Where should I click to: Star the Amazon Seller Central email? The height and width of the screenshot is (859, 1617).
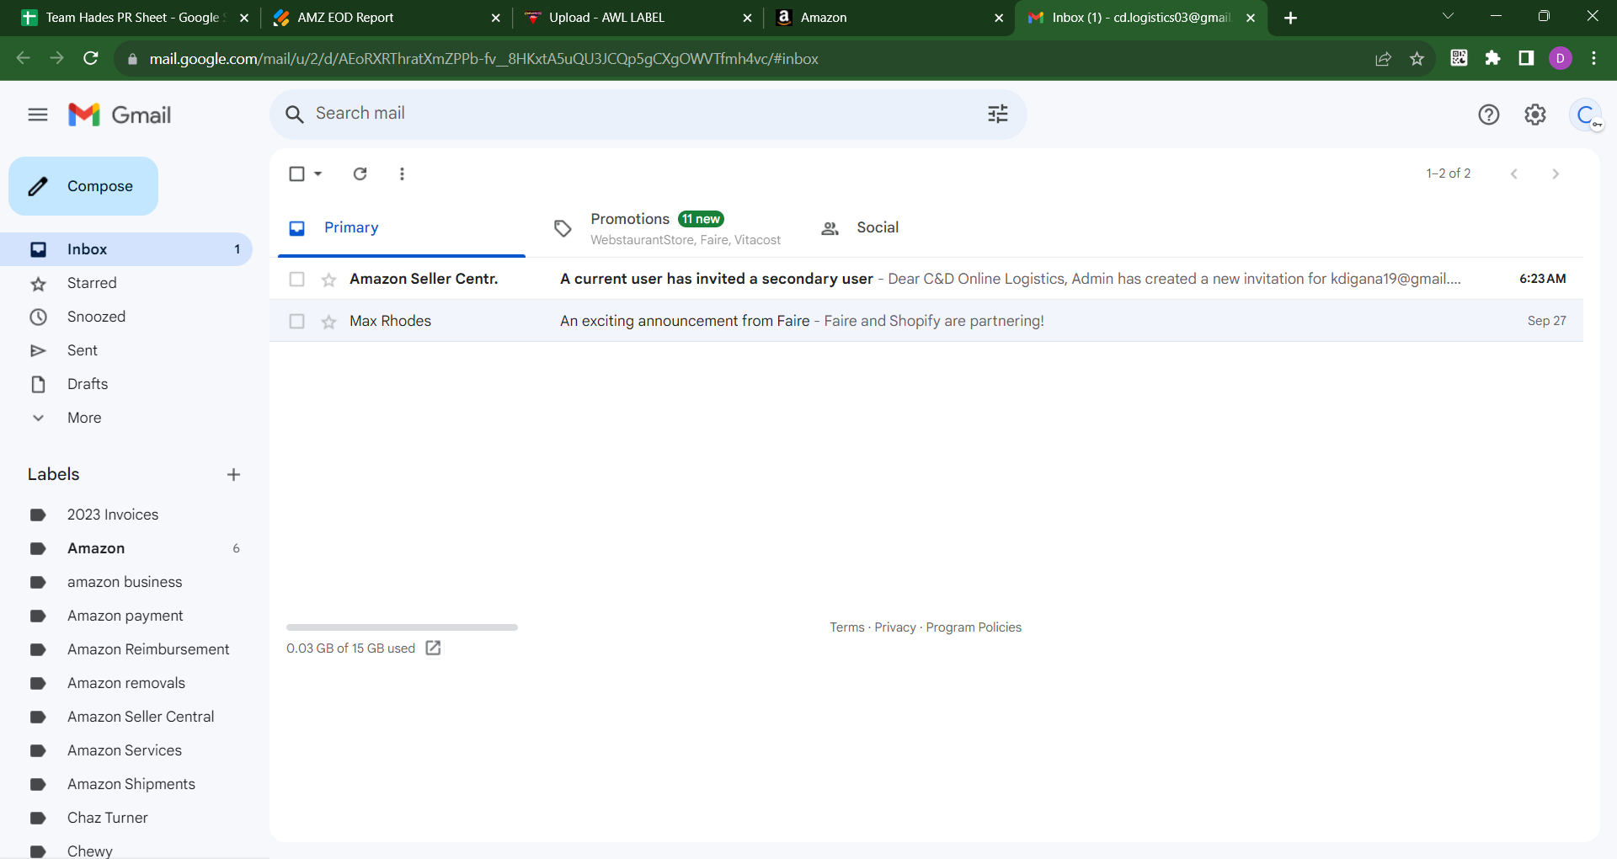[x=329, y=280]
